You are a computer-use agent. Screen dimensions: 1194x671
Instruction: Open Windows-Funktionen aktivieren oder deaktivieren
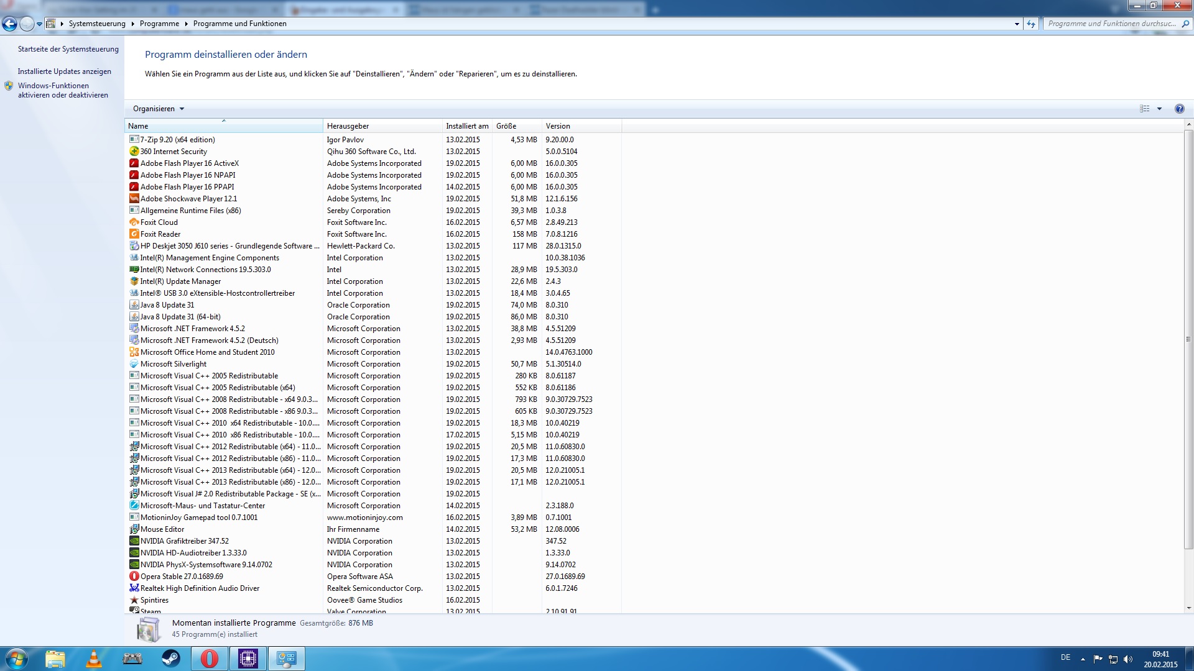tap(63, 91)
